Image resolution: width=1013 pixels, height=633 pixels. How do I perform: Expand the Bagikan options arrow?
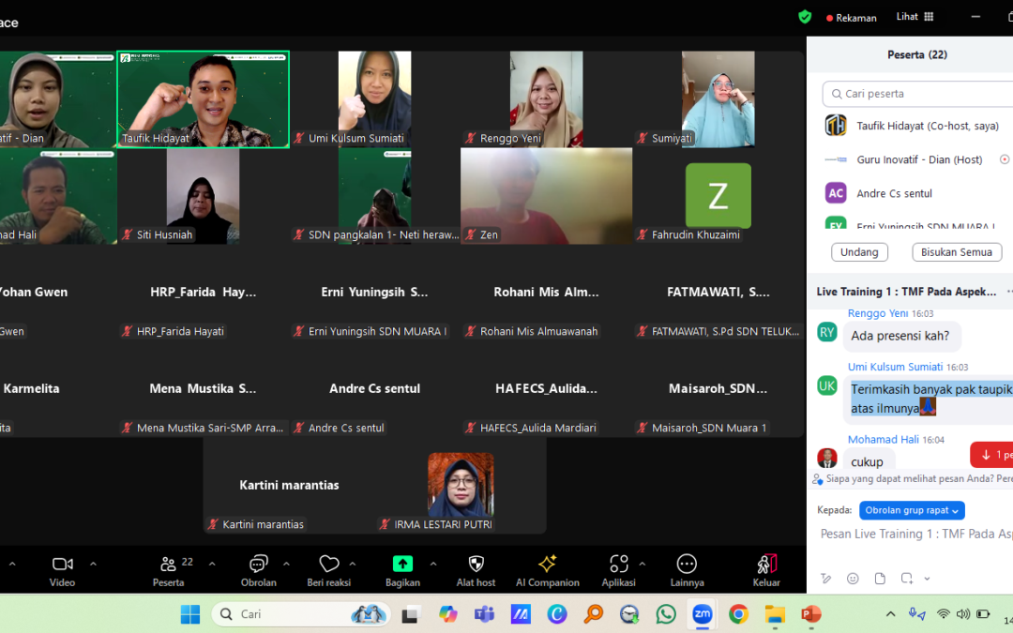432,564
